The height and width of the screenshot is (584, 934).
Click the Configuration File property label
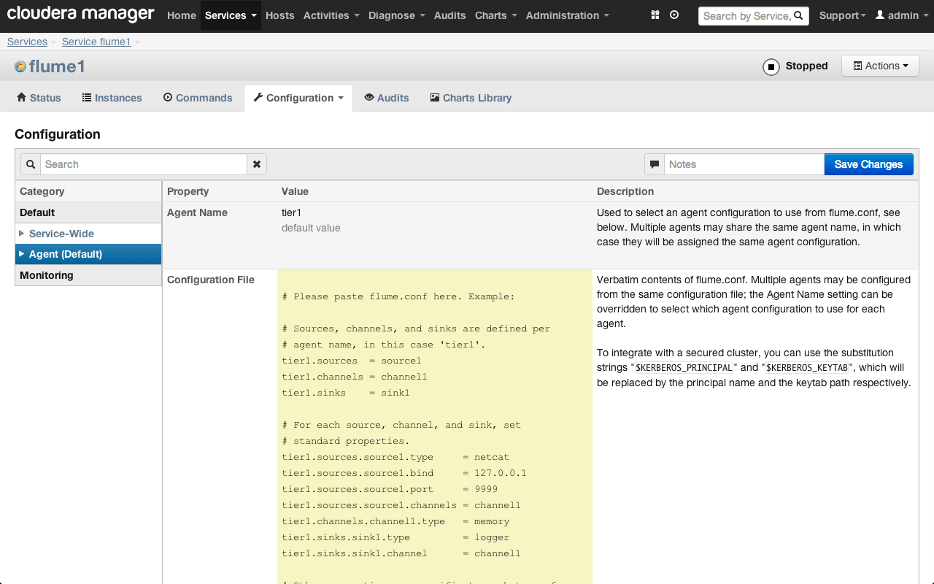coord(211,280)
